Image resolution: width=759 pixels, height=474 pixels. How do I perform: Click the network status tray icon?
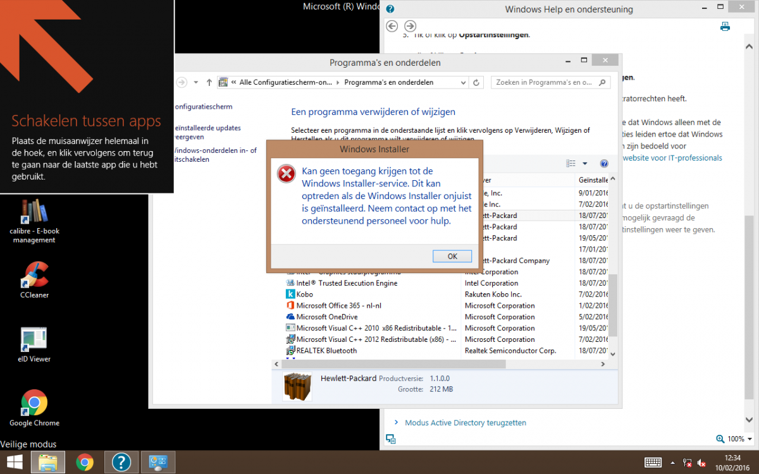(x=688, y=463)
